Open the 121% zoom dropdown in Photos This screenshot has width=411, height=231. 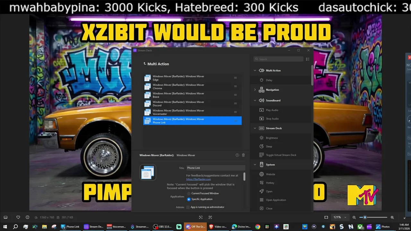(340, 217)
